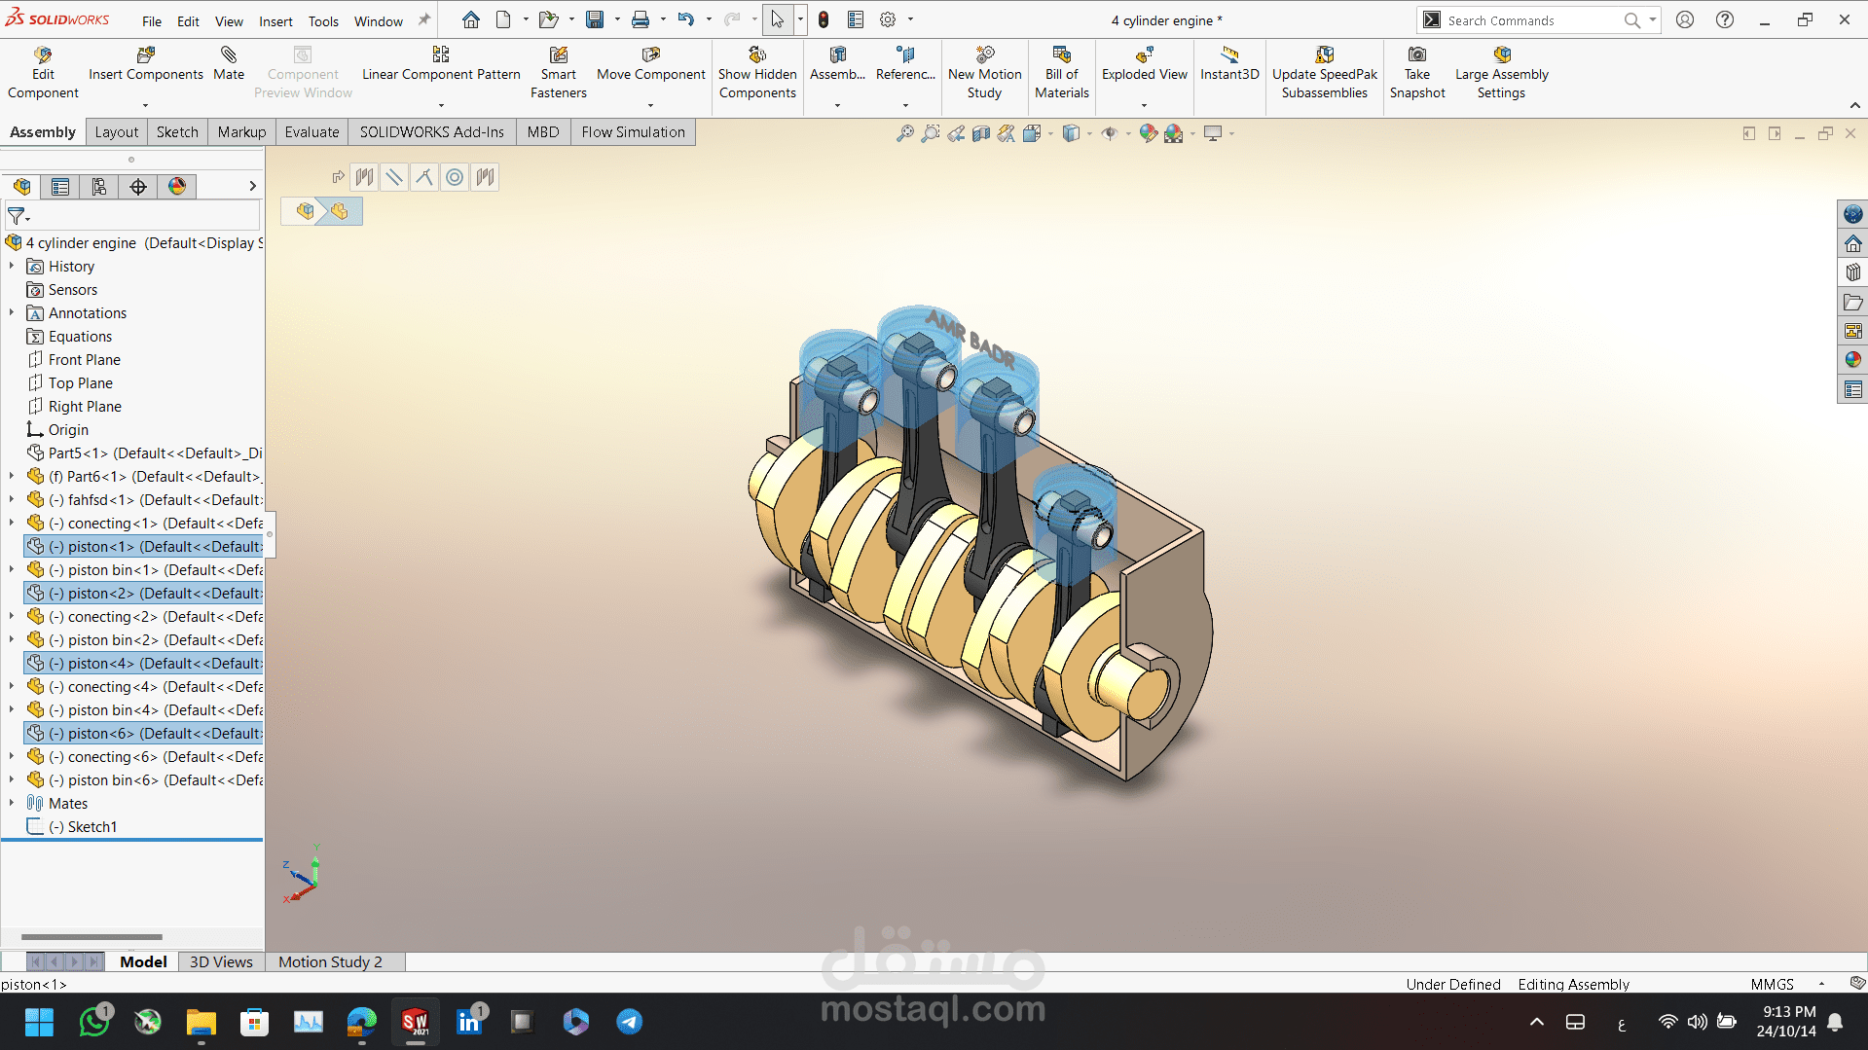Image resolution: width=1868 pixels, height=1050 pixels.
Task: Expand the tree tab panel chevron
Action: point(253,186)
